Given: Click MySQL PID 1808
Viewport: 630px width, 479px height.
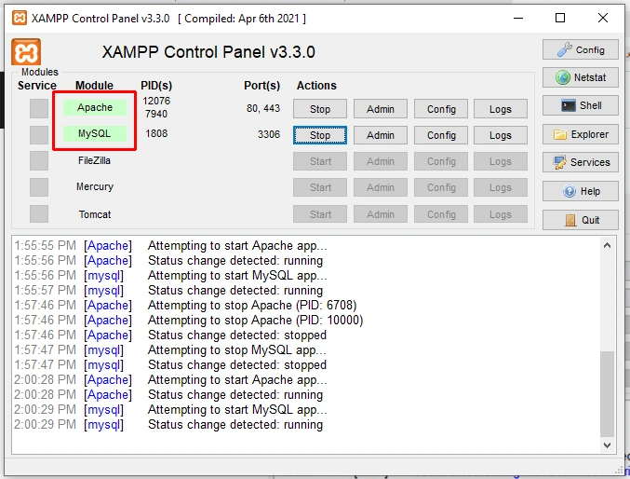Looking at the screenshot, I should point(156,133).
